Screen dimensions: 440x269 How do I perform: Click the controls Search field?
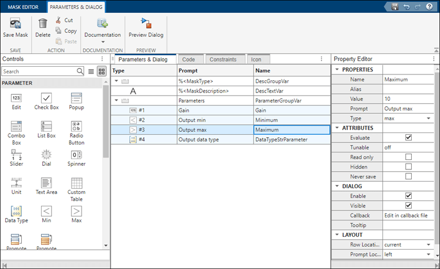39,71
